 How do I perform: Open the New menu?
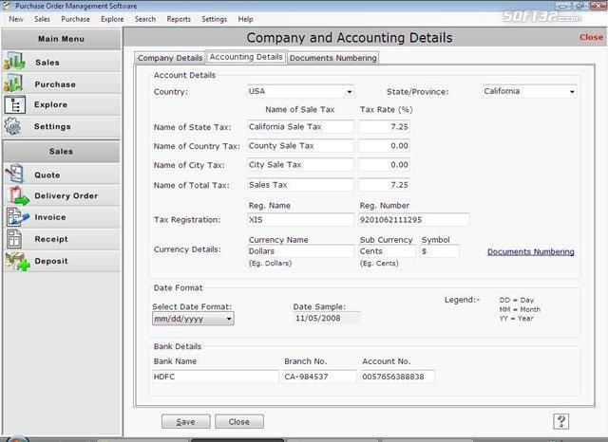point(16,19)
